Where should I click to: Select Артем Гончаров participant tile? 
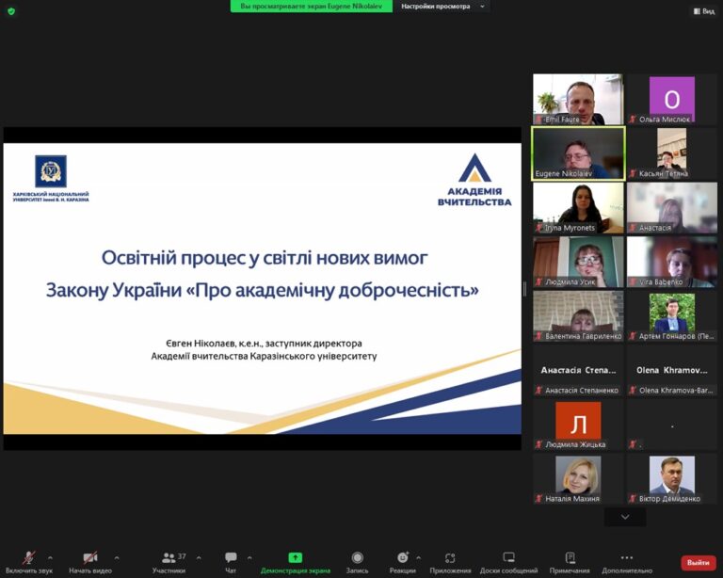672,316
